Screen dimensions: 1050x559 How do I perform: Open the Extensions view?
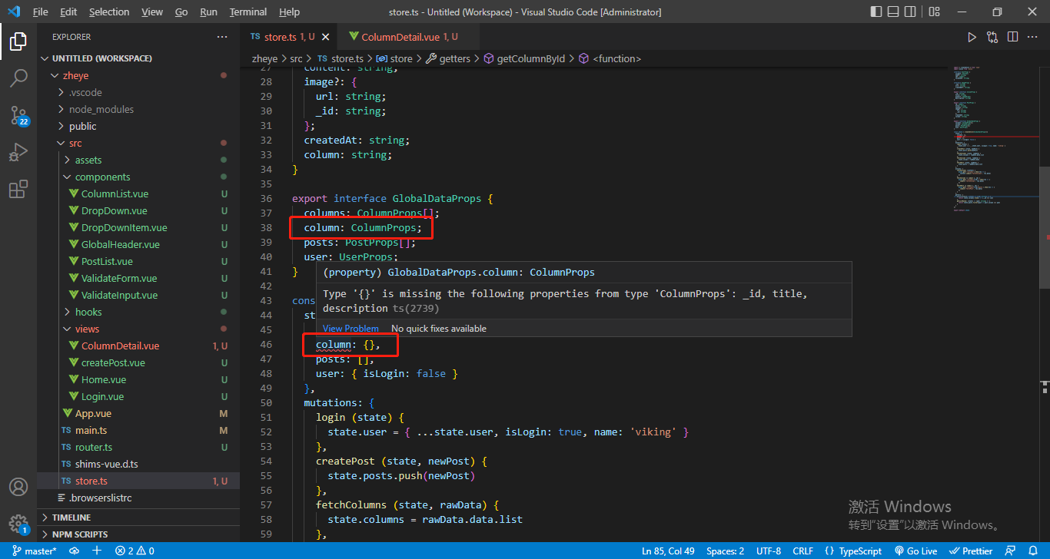click(x=18, y=189)
